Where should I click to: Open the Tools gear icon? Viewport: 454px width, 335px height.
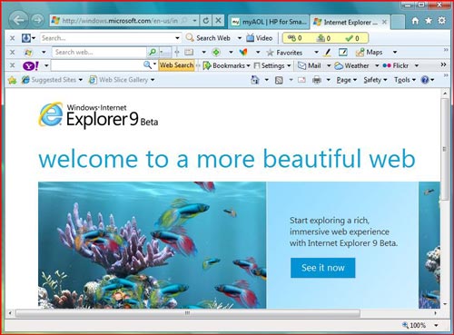tap(442, 21)
